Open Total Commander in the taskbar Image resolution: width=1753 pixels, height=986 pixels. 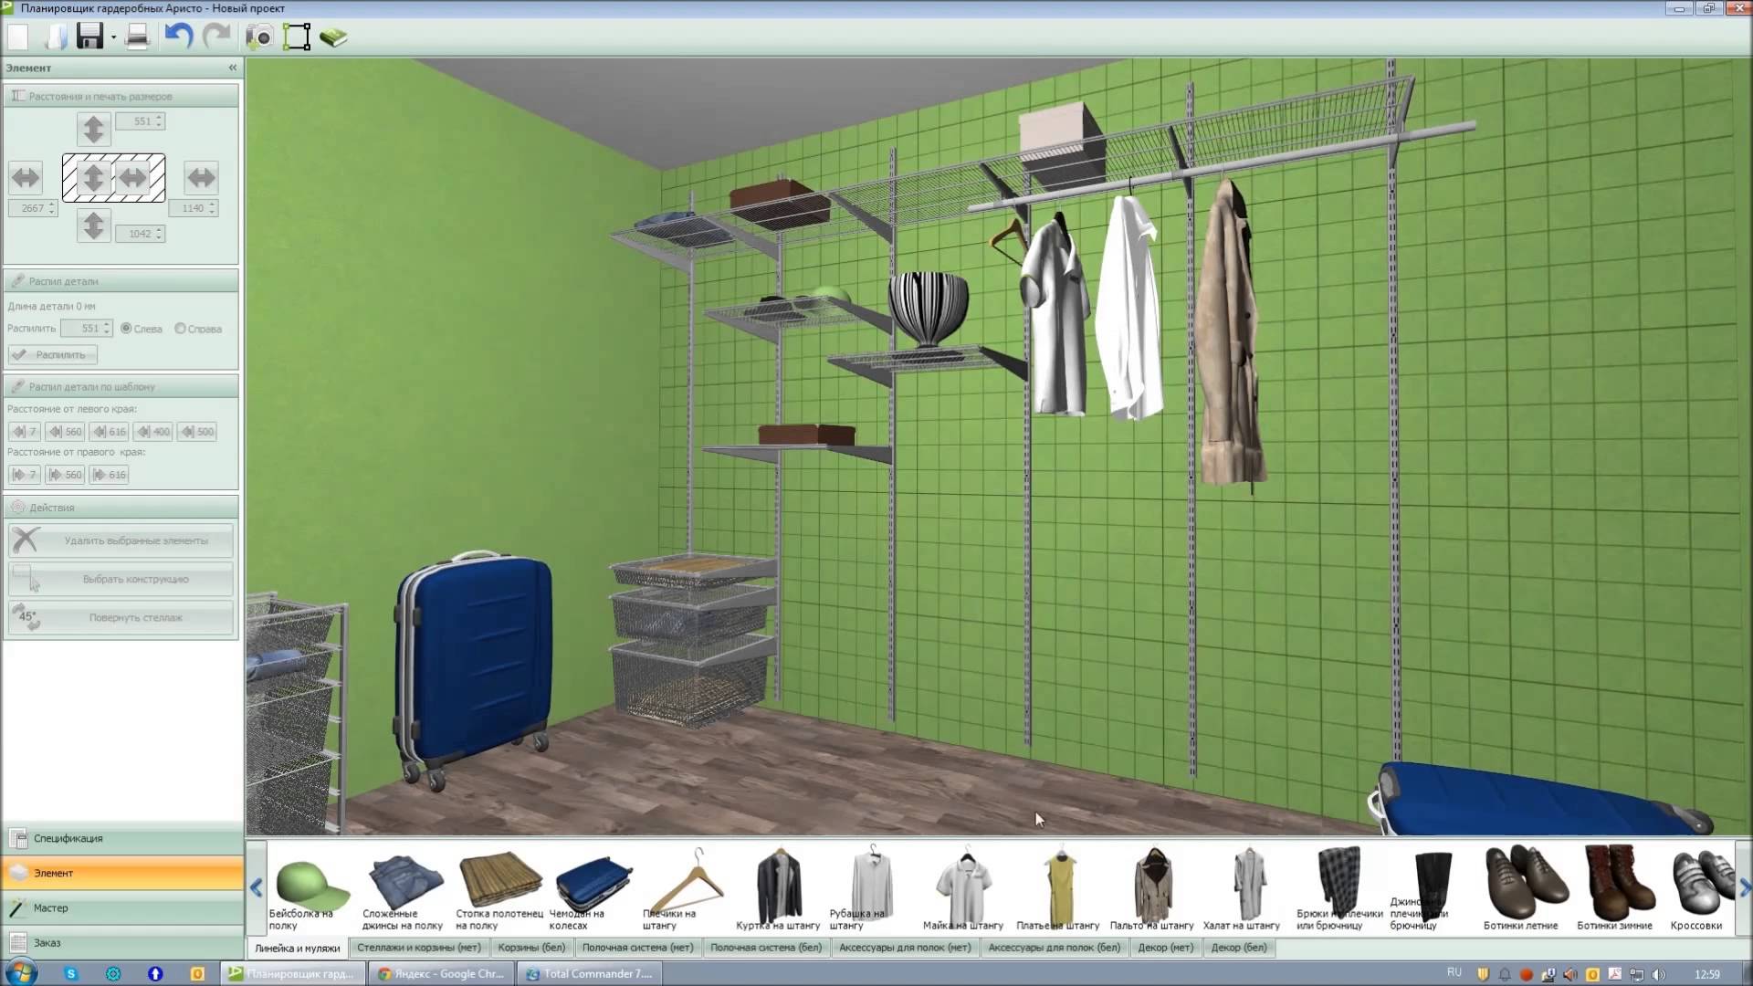[589, 973]
